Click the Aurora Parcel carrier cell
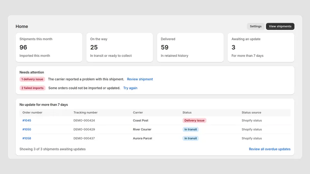310x174 pixels. coord(142,138)
